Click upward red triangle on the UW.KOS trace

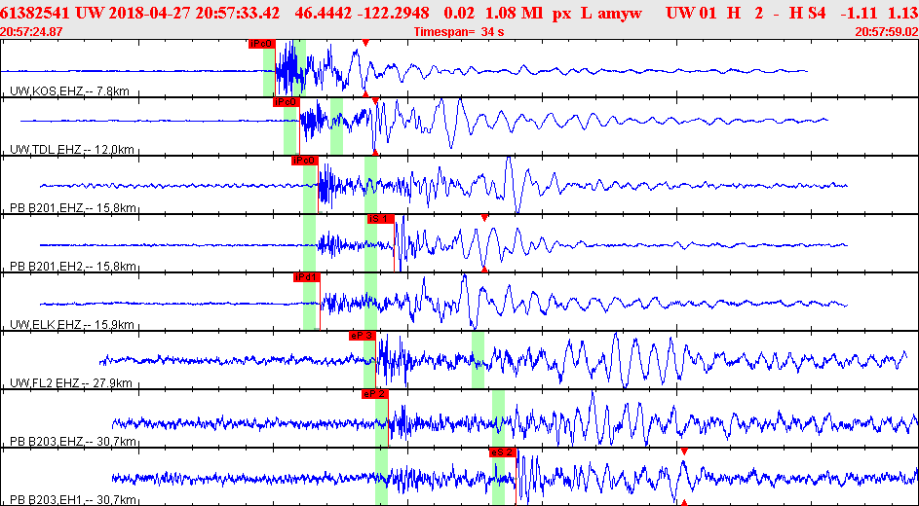[365, 93]
